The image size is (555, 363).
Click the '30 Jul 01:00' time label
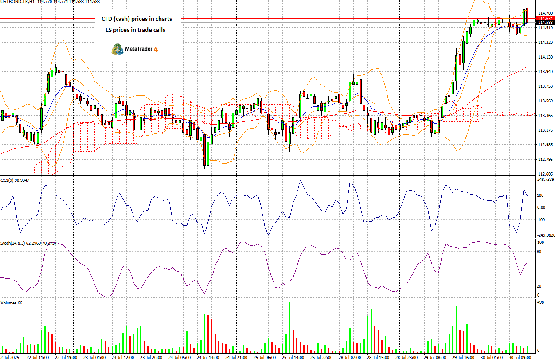click(492, 357)
